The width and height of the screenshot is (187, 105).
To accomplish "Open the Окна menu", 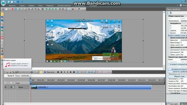I will (x=40, y=6).
